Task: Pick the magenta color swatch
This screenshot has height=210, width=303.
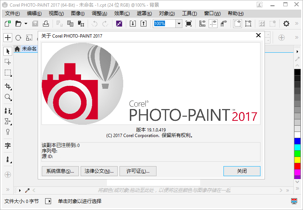Action: click(297, 172)
